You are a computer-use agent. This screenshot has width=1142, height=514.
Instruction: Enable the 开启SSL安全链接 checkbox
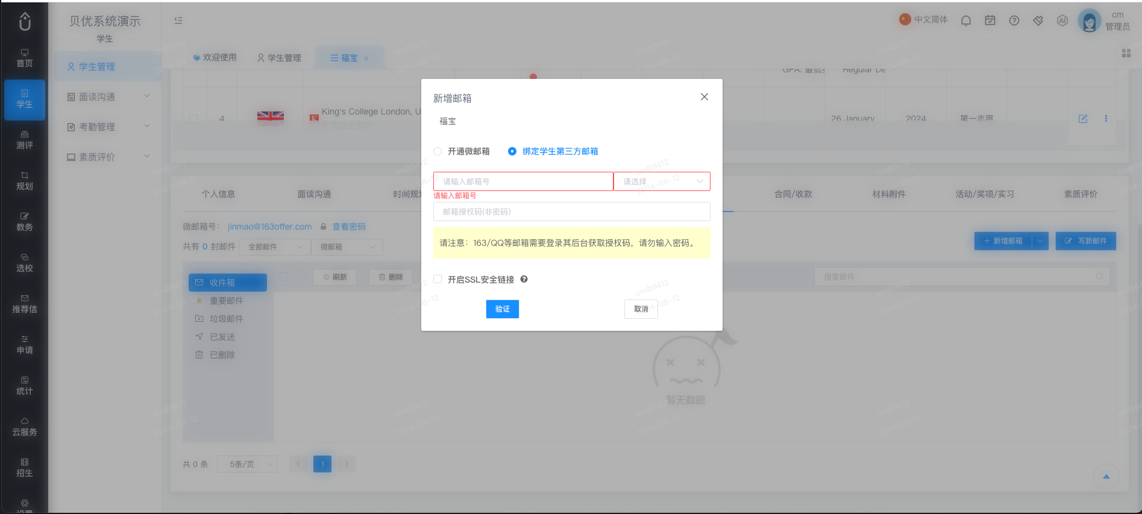[x=474, y=280]
